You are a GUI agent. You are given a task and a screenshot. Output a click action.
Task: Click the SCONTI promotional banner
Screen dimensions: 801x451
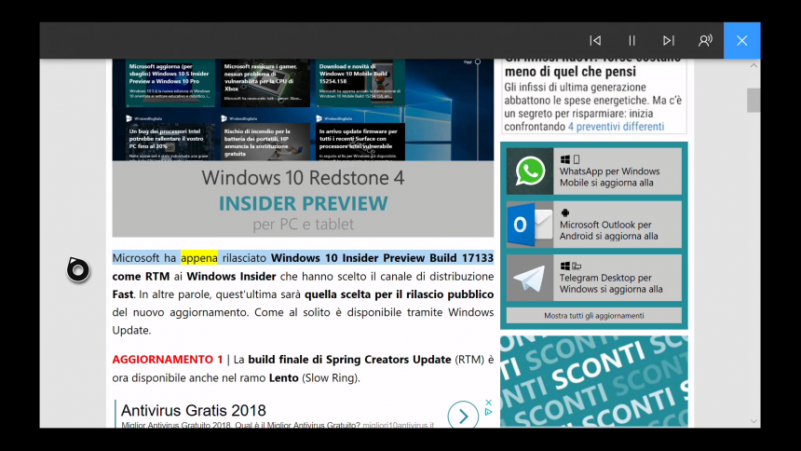tap(593, 381)
